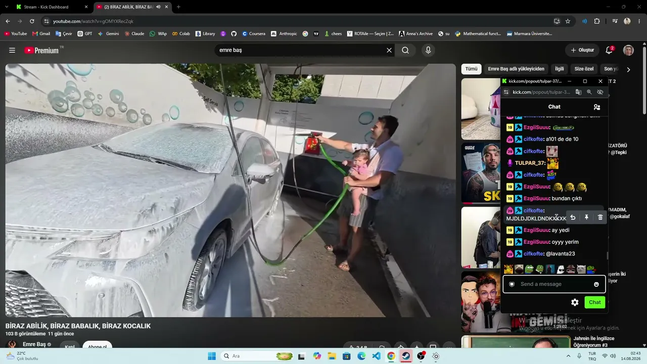The width and height of the screenshot is (647, 364).
Task: Open the Kick chat user list icon
Action: [597, 107]
